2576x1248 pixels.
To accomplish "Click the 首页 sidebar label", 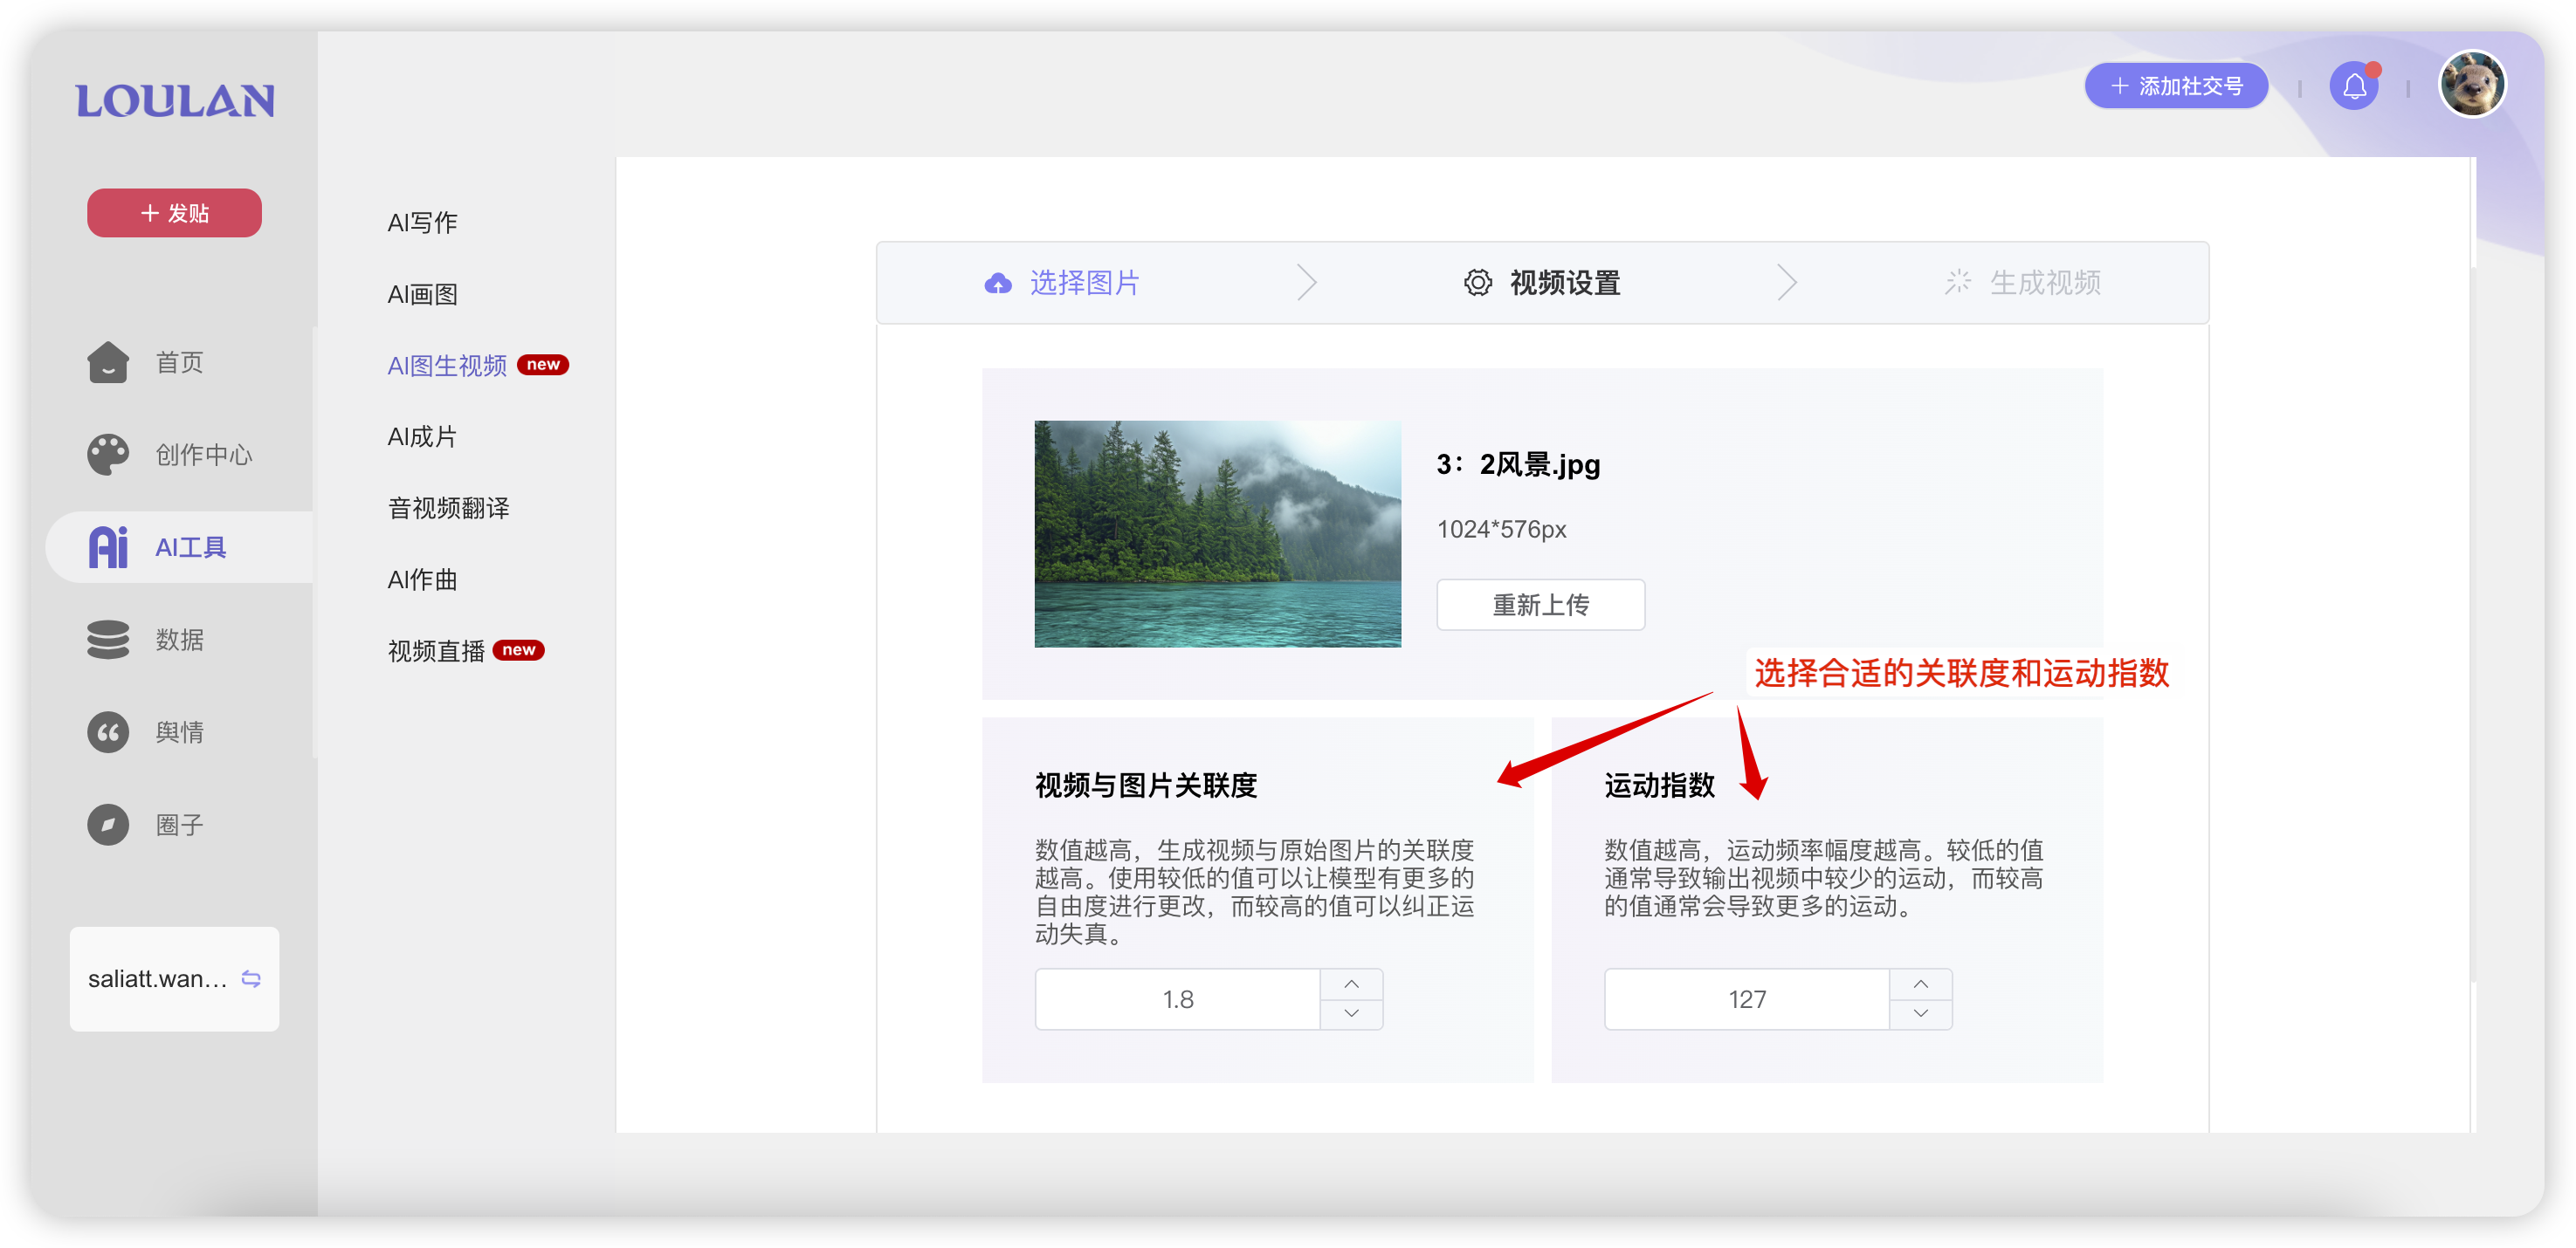I will pyautogui.click(x=179, y=361).
